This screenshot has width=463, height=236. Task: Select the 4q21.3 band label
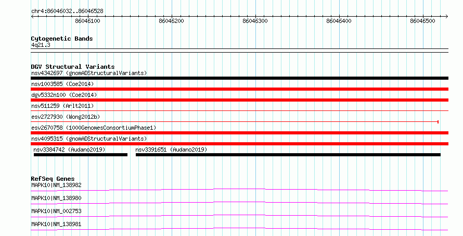tap(41, 45)
